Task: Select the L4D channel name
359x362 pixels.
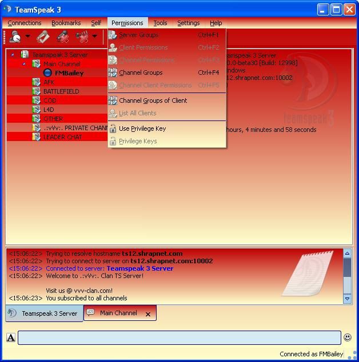Action: coord(49,110)
